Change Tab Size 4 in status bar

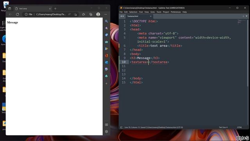[223, 127]
